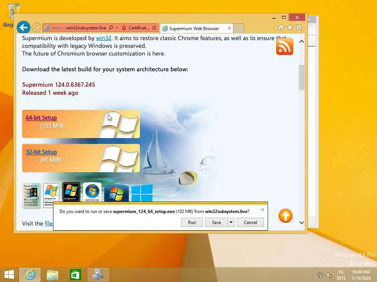The width and height of the screenshot is (377, 282).
Task: Click the orange RSS feed icon
Action: (x=285, y=46)
